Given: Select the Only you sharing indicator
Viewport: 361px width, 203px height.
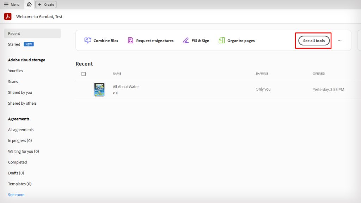Looking at the screenshot, I should [x=263, y=89].
